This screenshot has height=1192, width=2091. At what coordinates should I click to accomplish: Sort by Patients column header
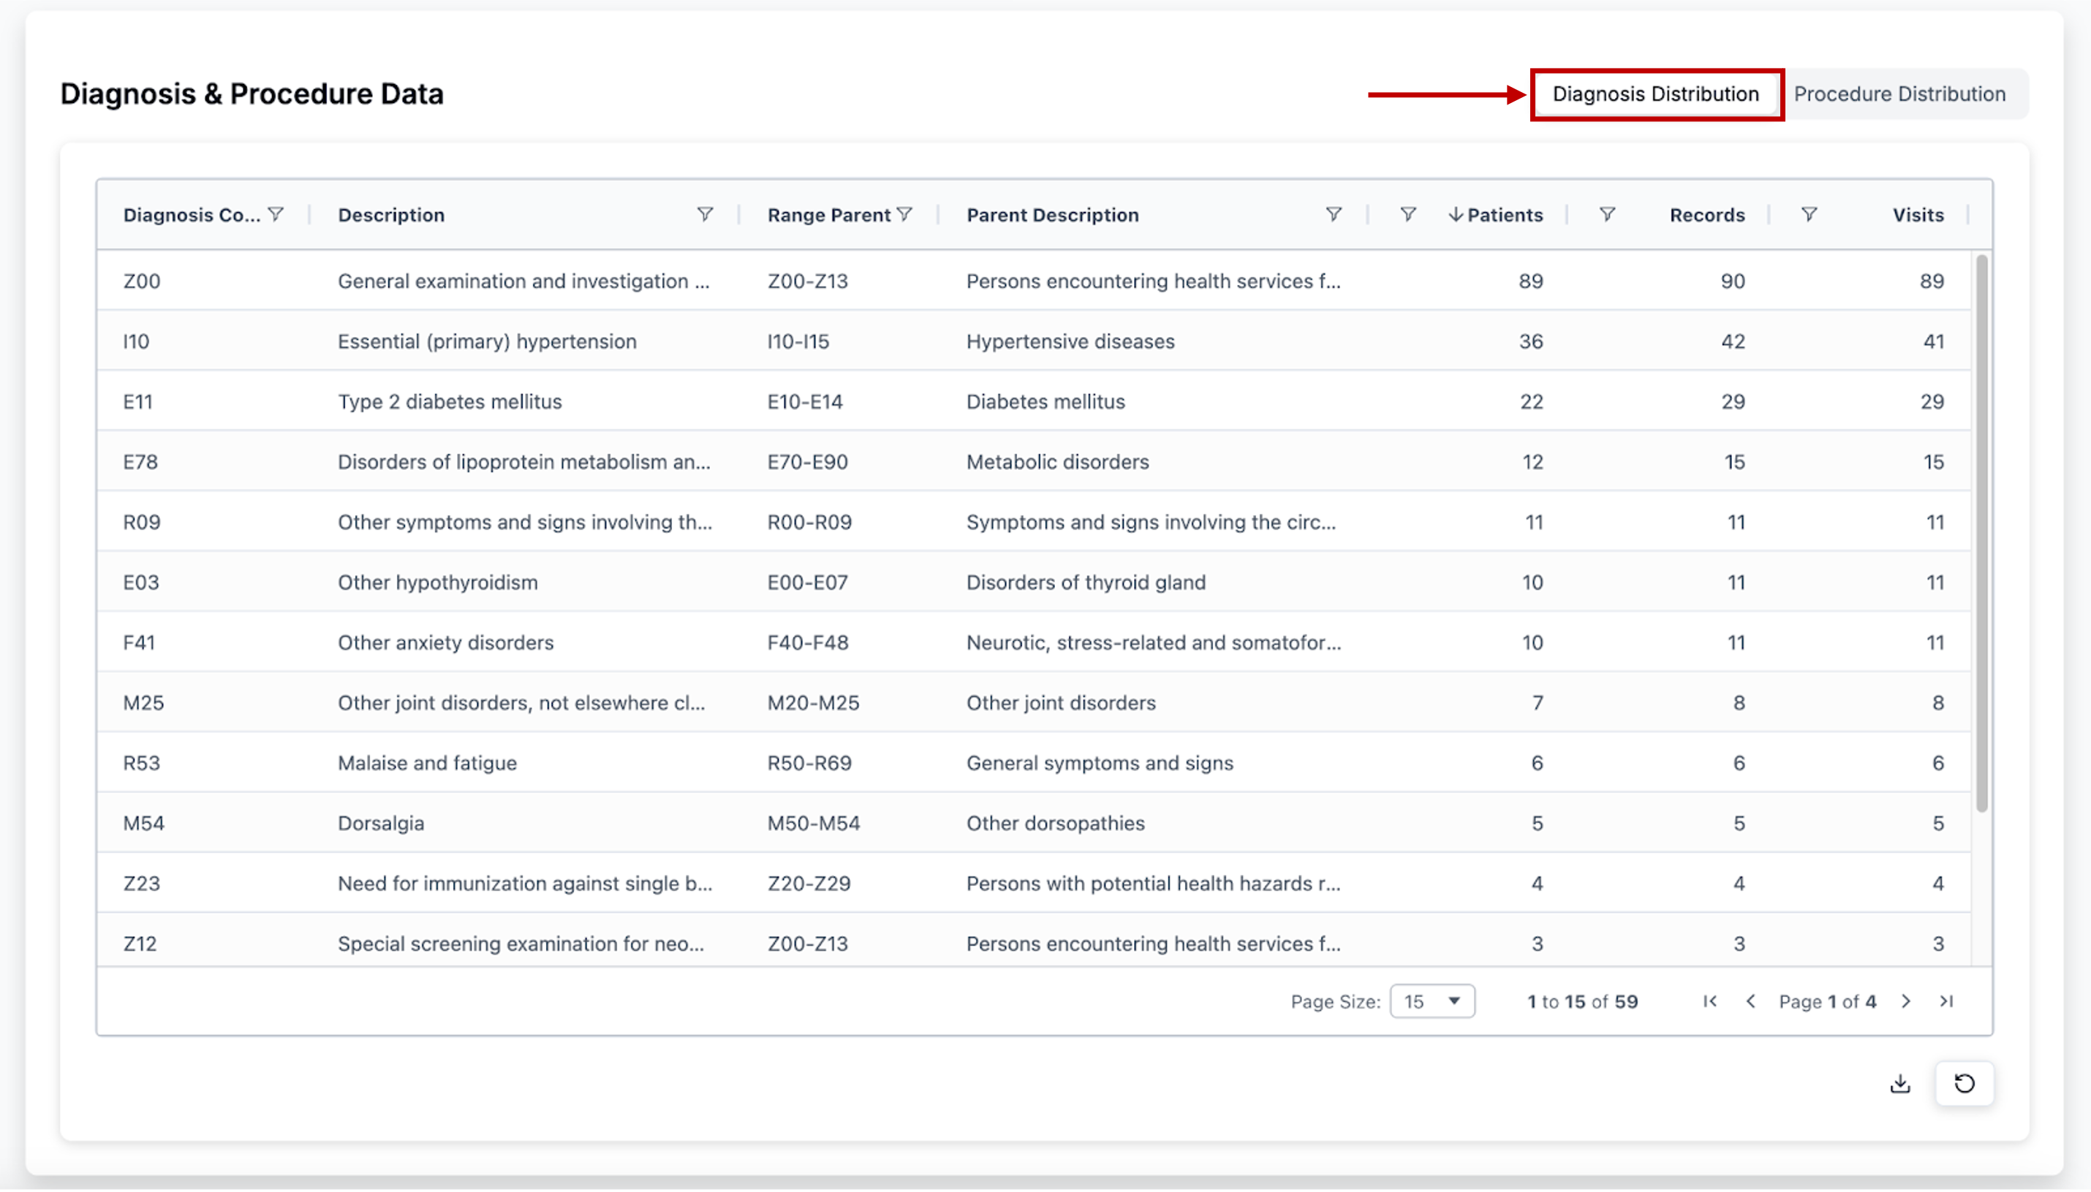[1504, 214]
